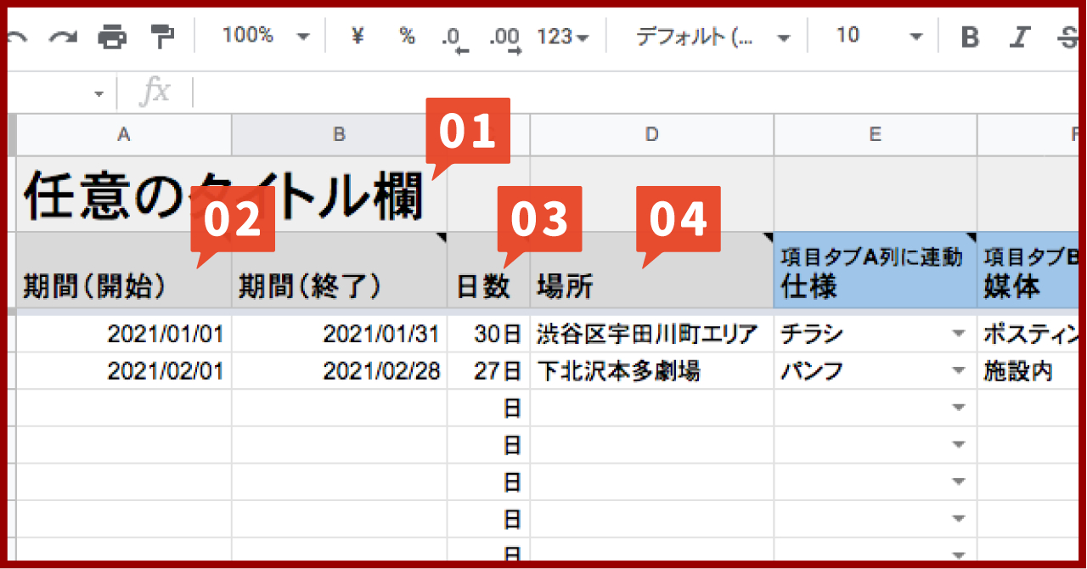Open the Print icon

pos(110,36)
